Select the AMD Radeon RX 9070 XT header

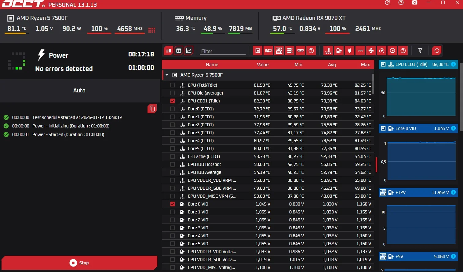[x=309, y=18]
